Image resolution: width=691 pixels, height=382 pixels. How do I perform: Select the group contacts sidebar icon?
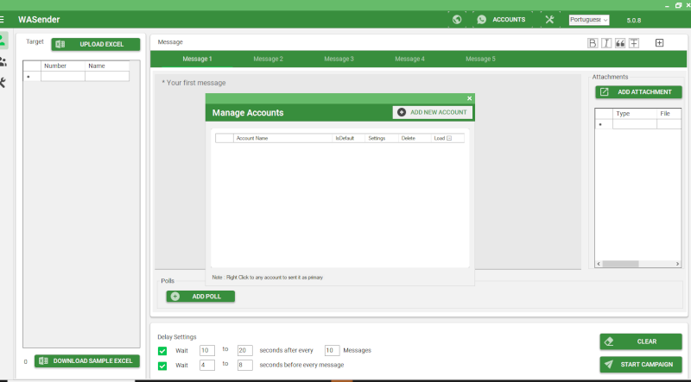tap(3, 61)
